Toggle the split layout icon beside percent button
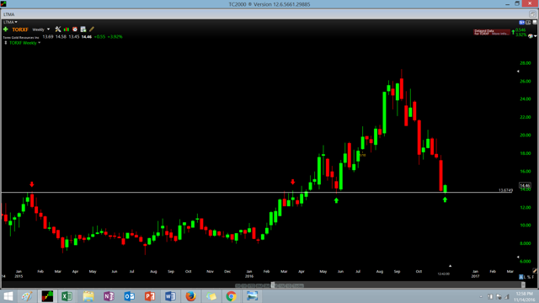This screenshot has height=303, width=539. click(x=528, y=23)
